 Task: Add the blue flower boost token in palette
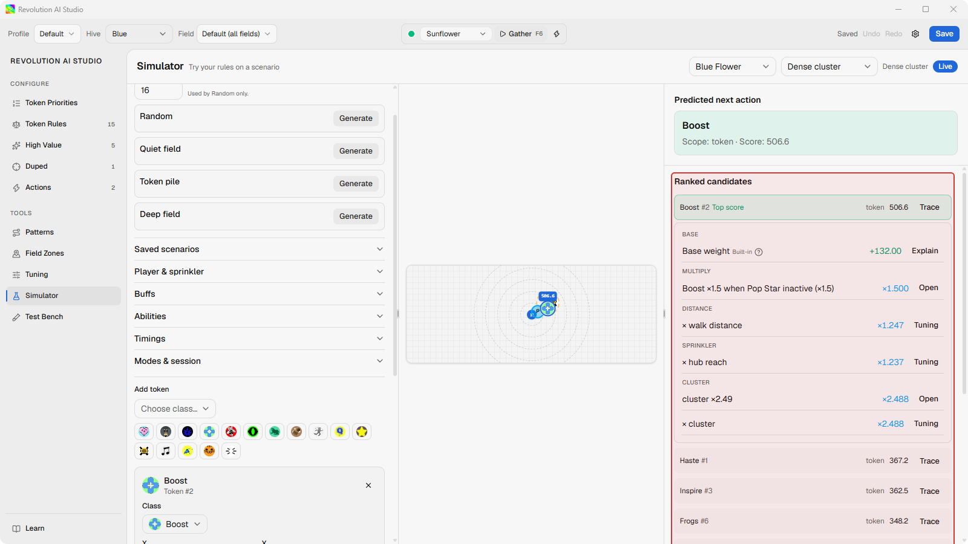click(x=209, y=432)
